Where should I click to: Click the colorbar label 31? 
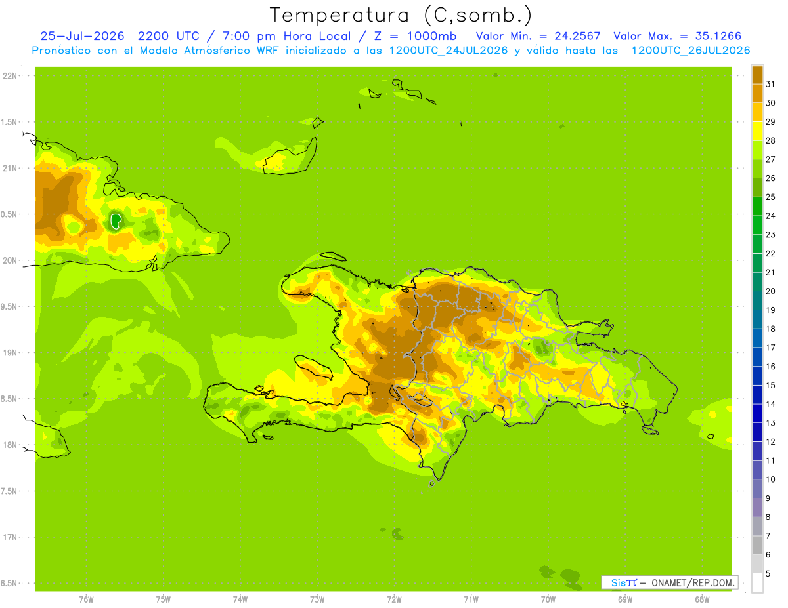click(x=771, y=84)
